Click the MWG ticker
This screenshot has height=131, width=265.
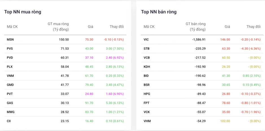10,112
